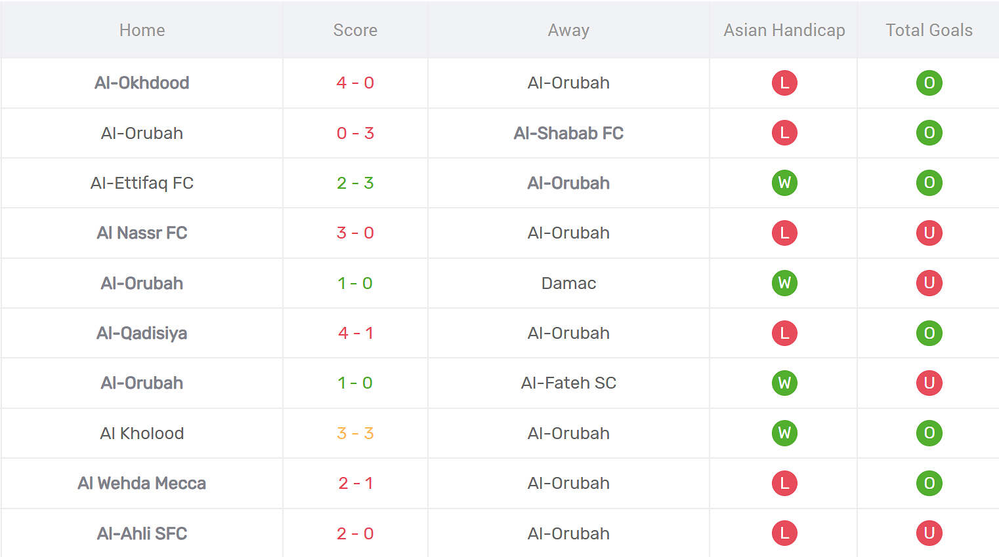The height and width of the screenshot is (557, 999).
Task: Click the Total Goals column header
Action: pos(929,30)
